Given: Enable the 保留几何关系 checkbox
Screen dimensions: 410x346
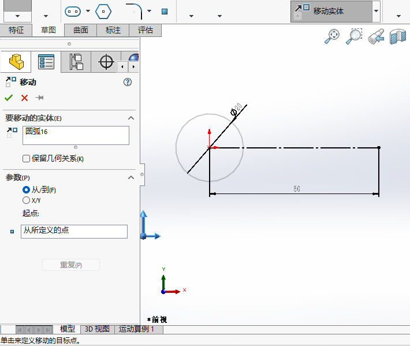Looking at the screenshot, I should point(26,159).
